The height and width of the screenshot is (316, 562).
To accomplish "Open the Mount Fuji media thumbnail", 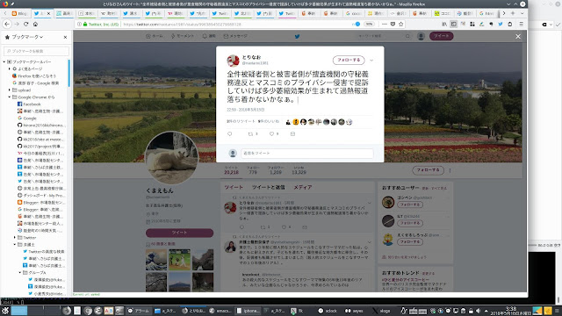I will coord(179,282).
